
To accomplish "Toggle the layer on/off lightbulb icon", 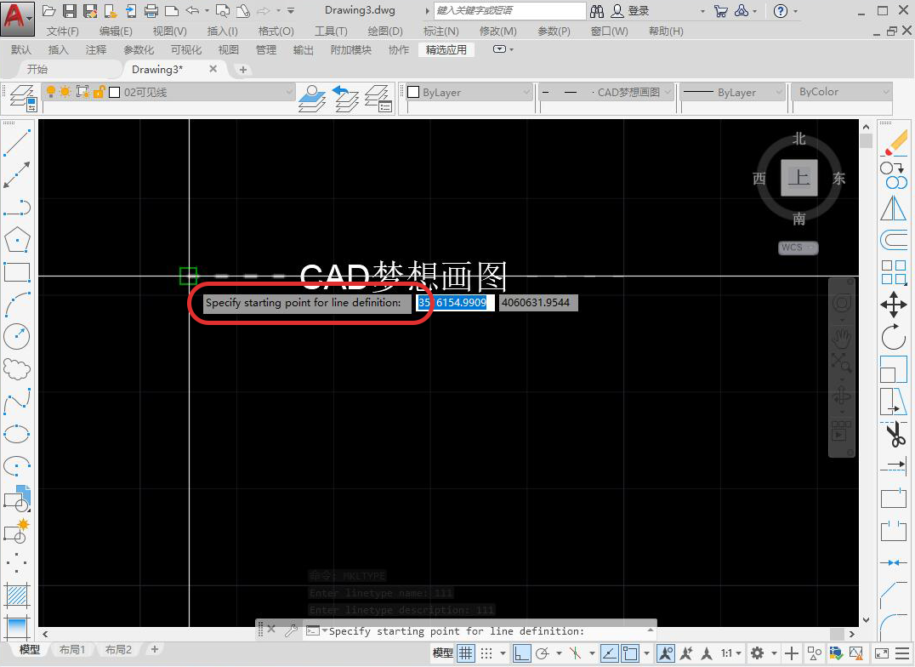I will pyautogui.click(x=51, y=92).
